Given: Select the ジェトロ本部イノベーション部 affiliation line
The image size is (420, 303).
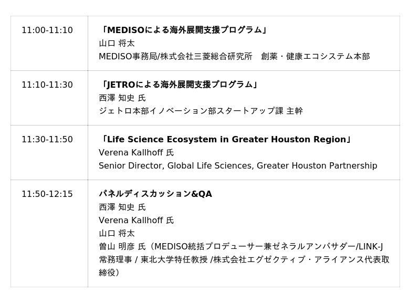Looking at the screenshot, I should click(201, 111).
